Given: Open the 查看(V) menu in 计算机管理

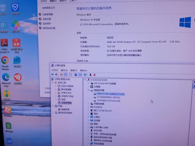Looking at the screenshot, I should pyautogui.click(x=74, y=70).
